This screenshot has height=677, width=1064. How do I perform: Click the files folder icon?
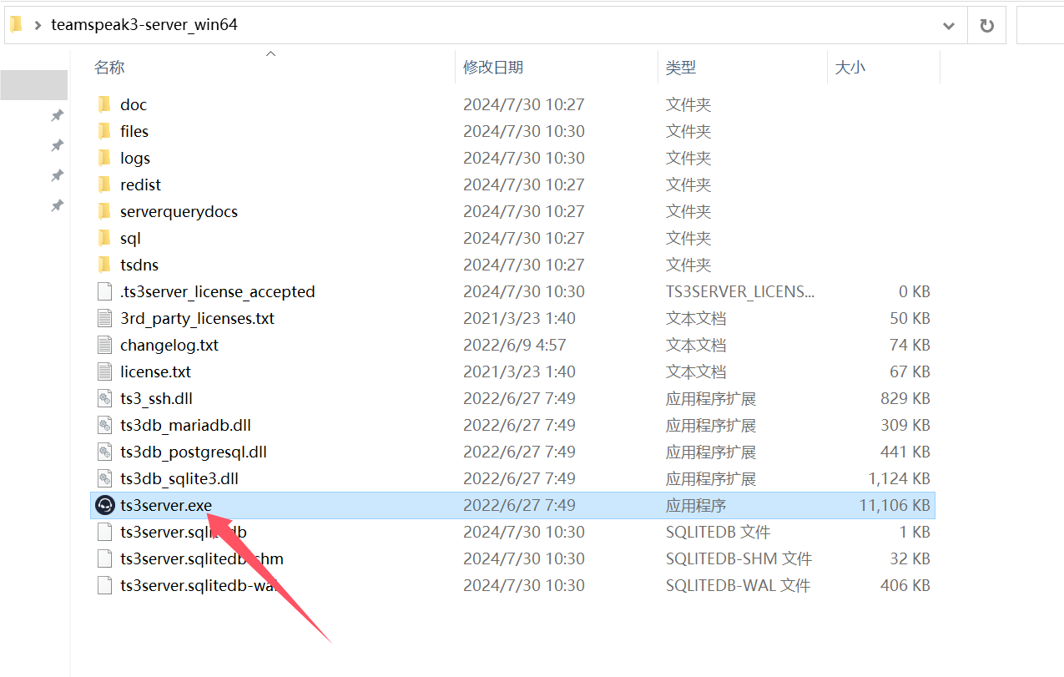coord(104,131)
